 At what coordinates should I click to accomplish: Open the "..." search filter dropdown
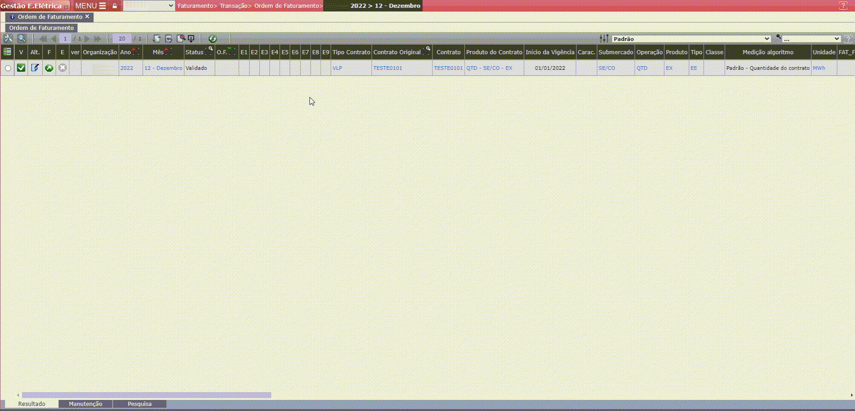pos(811,39)
